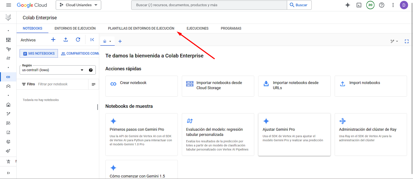Open the Pipelines icon in sidebar

click(8, 58)
